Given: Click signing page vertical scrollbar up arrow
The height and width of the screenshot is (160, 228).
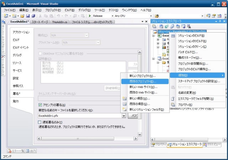Looking at the screenshot, I should coord(140,52).
